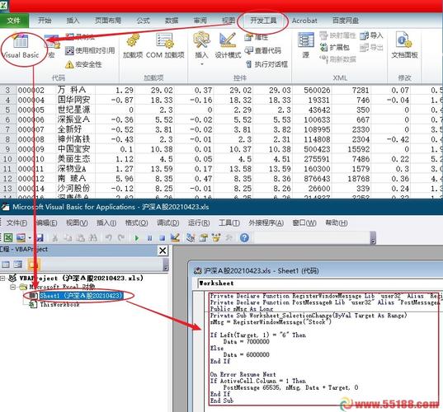Toggle Folders icon in project pane
This screenshot has width=443, height=412.
pyautogui.click(x=33, y=265)
